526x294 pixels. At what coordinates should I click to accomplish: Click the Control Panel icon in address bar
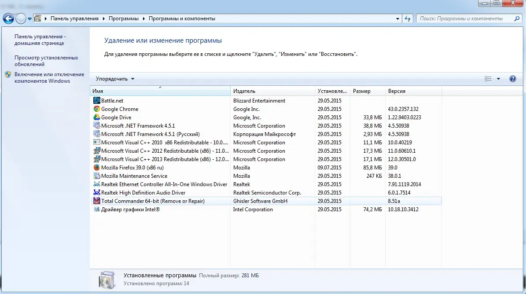[x=38, y=18]
